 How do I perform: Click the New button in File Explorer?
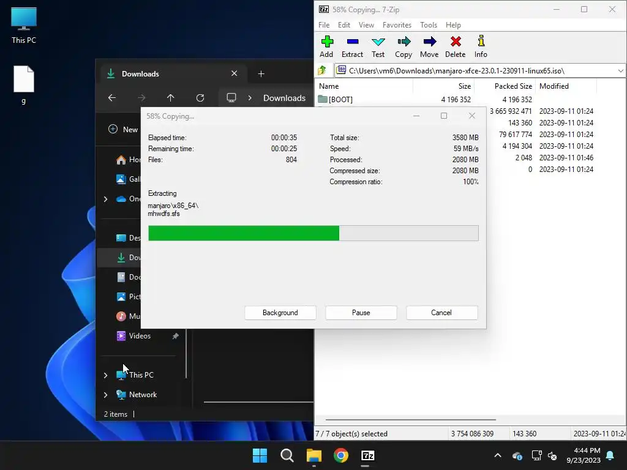[123, 129]
